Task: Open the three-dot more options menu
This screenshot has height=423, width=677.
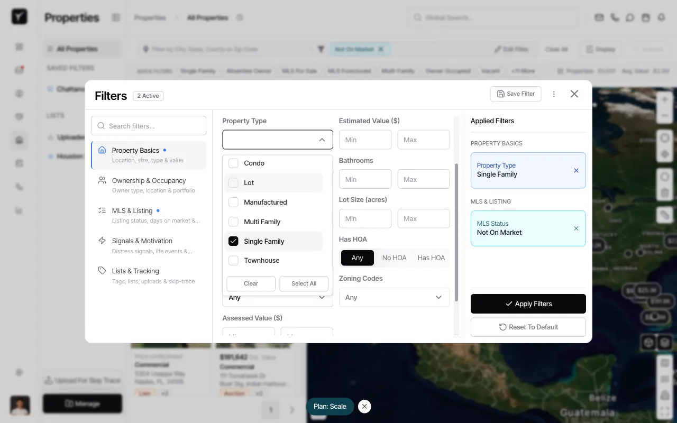Action: pos(554,94)
